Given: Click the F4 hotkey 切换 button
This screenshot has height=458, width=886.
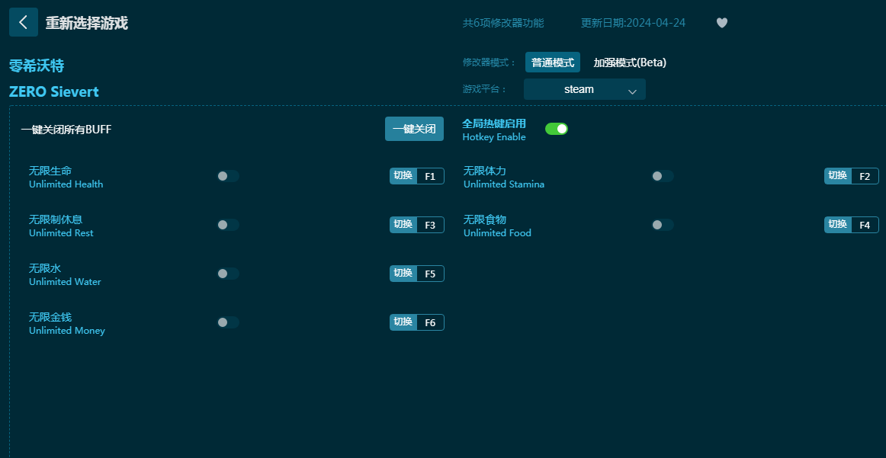Looking at the screenshot, I should pyautogui.click(x=837, y=225).
